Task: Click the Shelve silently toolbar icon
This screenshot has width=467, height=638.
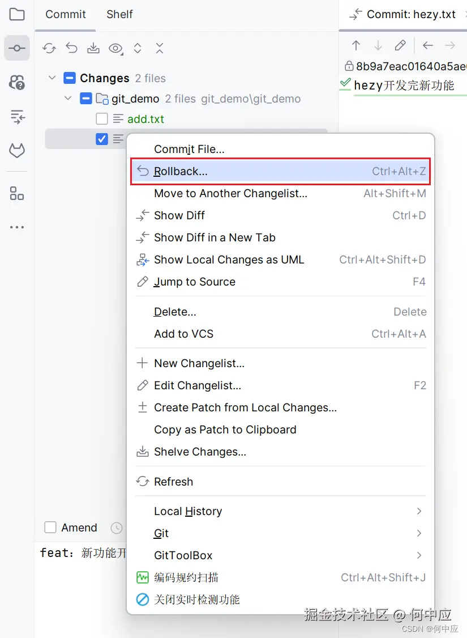Action: (93, 48)
